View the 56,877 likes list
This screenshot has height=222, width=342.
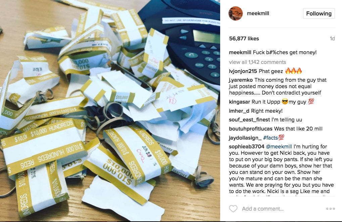coord(244,39)
